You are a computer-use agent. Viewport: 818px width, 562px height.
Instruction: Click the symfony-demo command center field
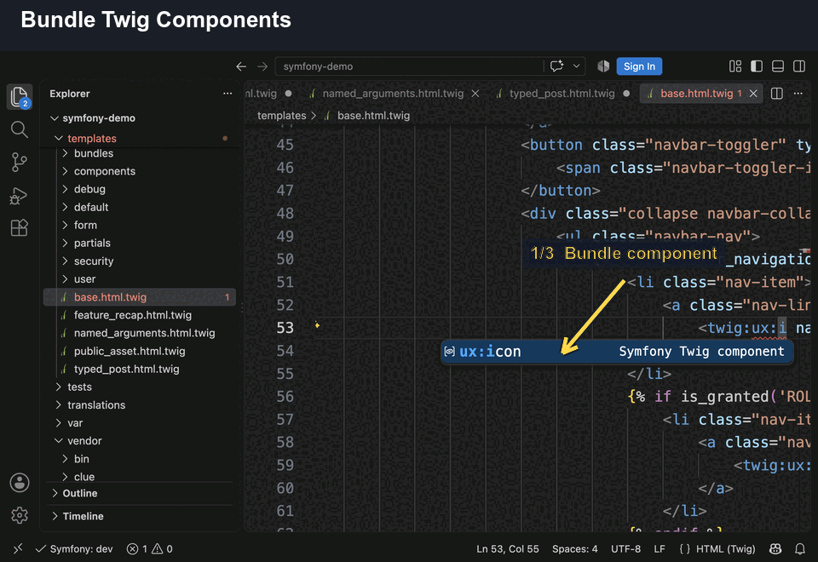coord(429,66)
